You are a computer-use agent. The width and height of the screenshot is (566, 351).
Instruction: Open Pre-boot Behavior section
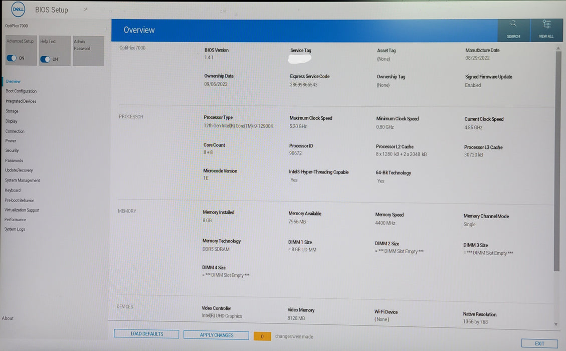(x=19, y=201)
